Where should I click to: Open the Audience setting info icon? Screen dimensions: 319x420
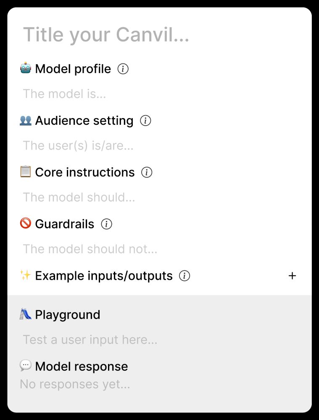145,121
